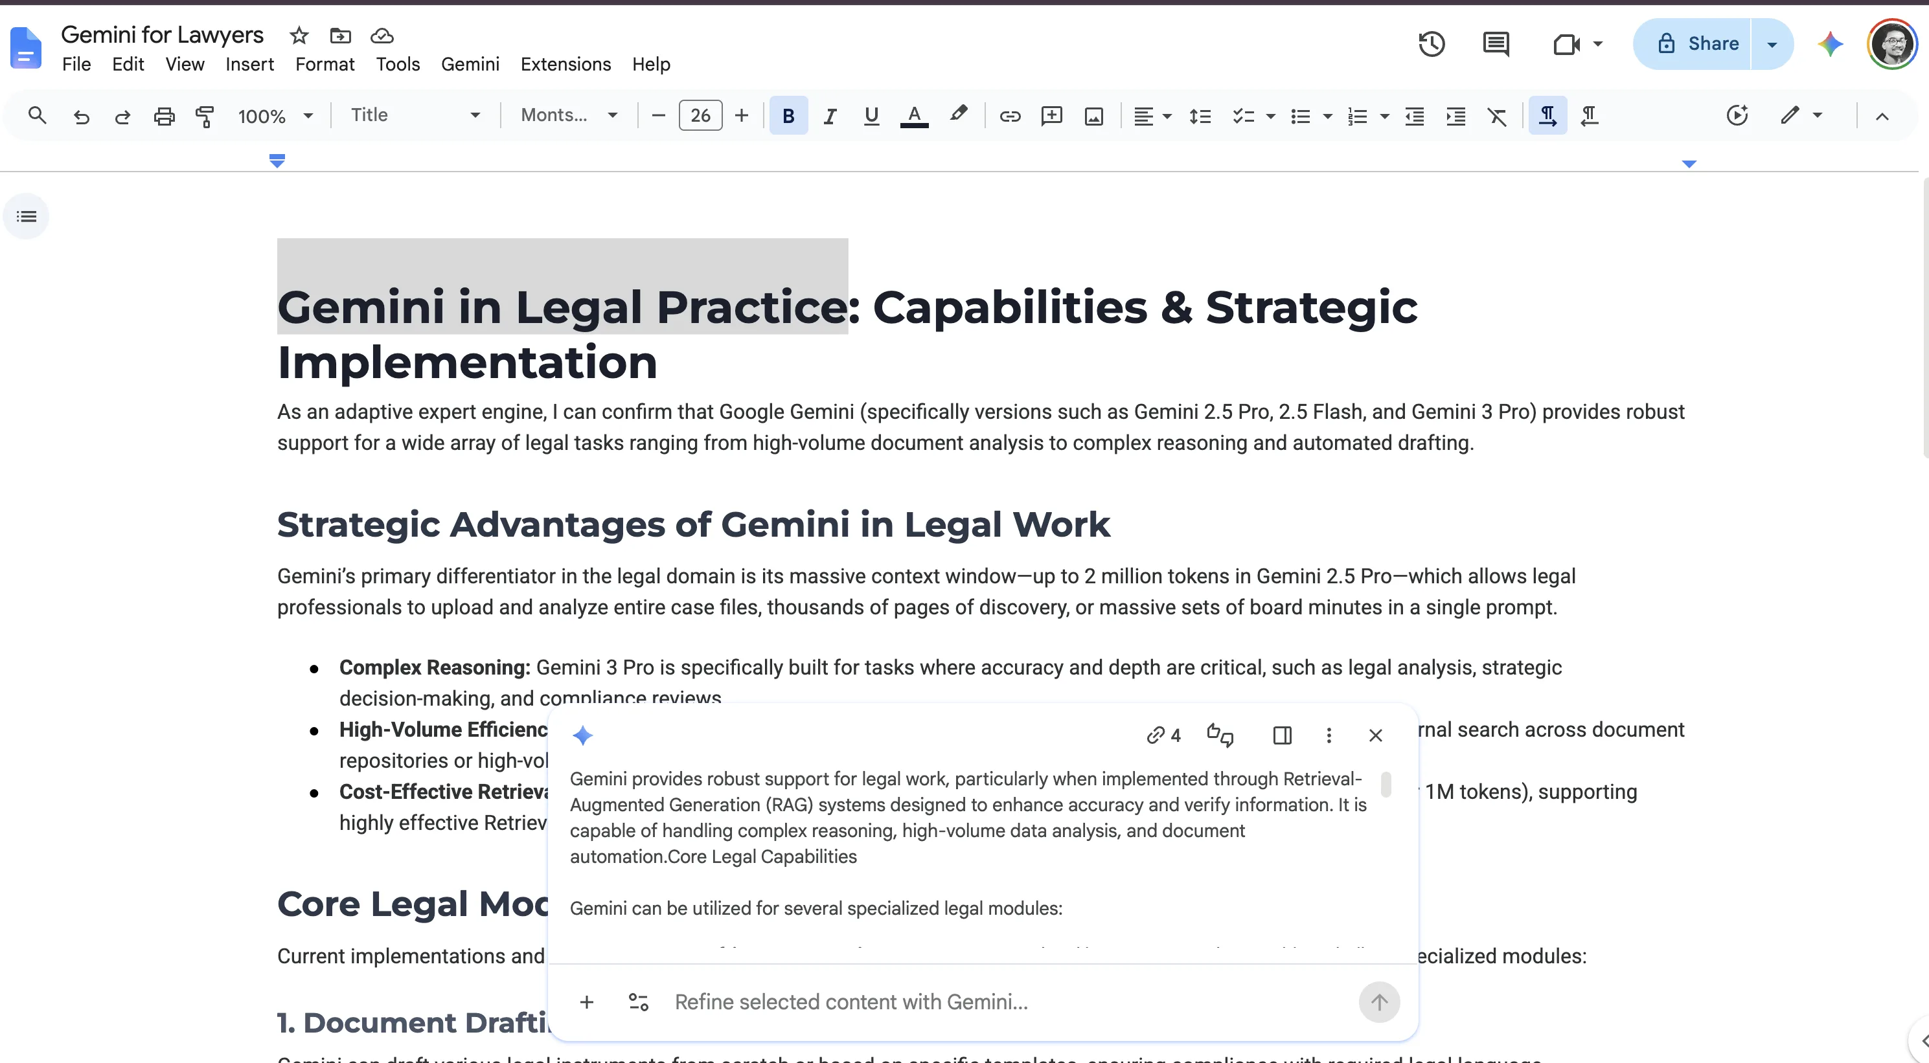Click the move to folder icon
This screenshot has height=1063, width=1929.
click(x=340, y=35)
